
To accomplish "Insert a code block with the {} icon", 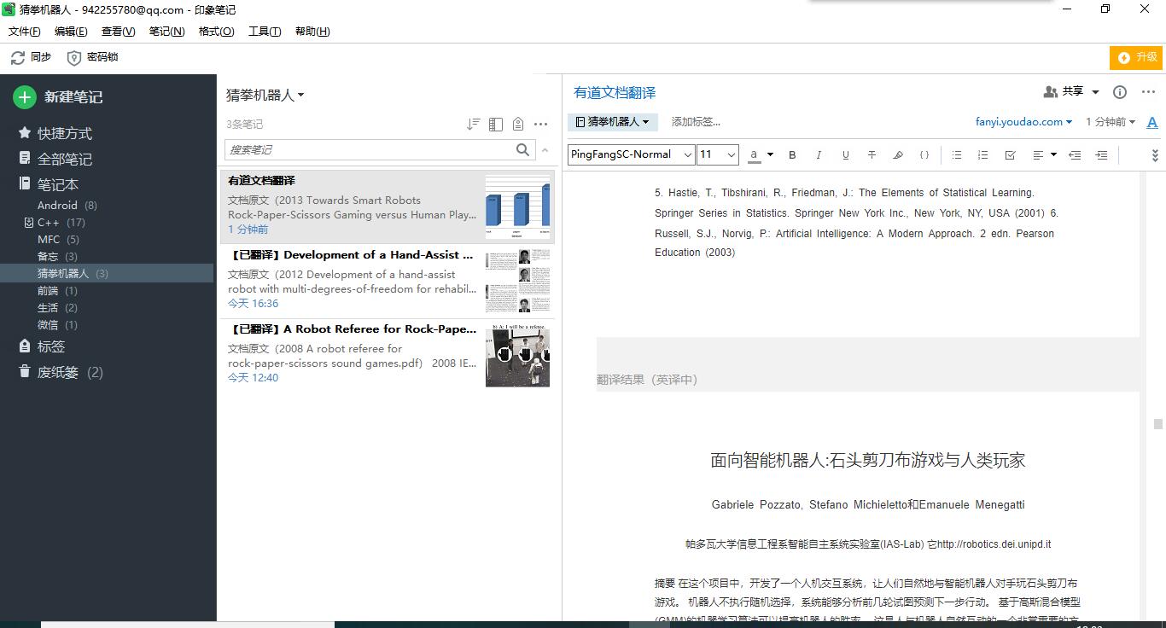I will pos(924,154).
